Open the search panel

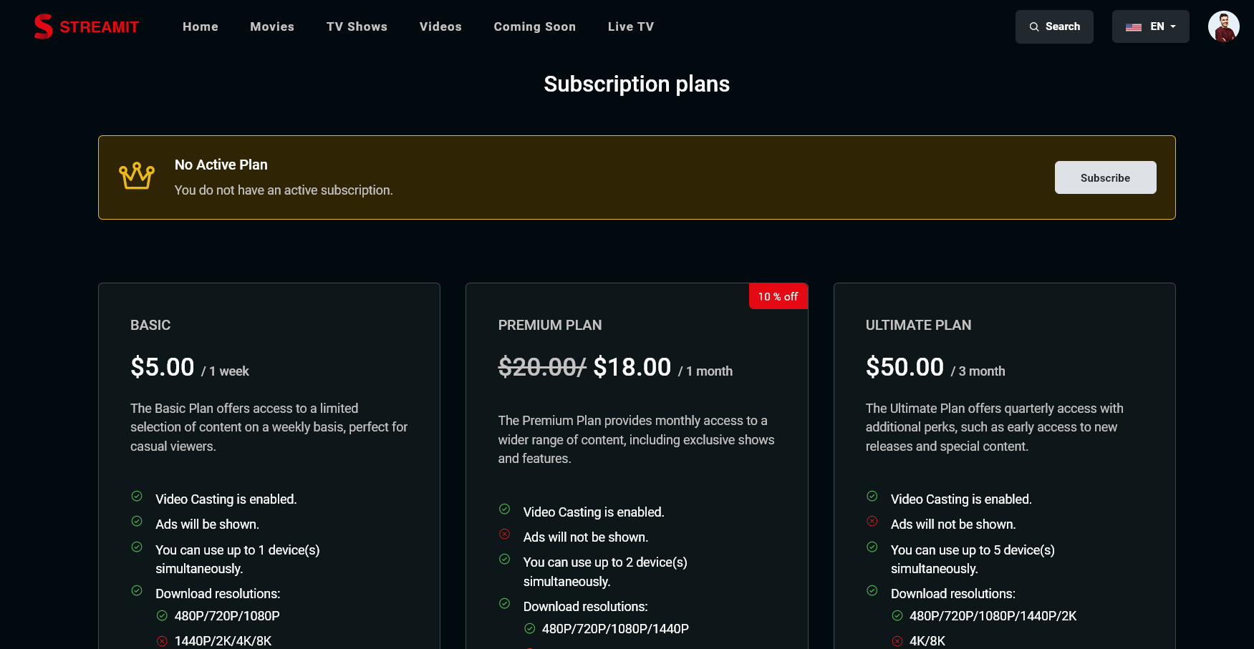pyautogui.click(x=1054, y=26)
